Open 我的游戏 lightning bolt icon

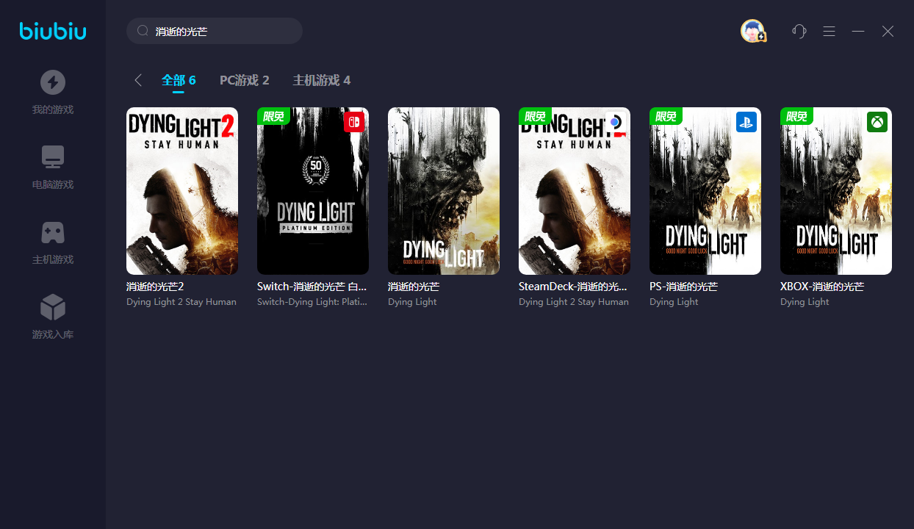click(53, 82)
